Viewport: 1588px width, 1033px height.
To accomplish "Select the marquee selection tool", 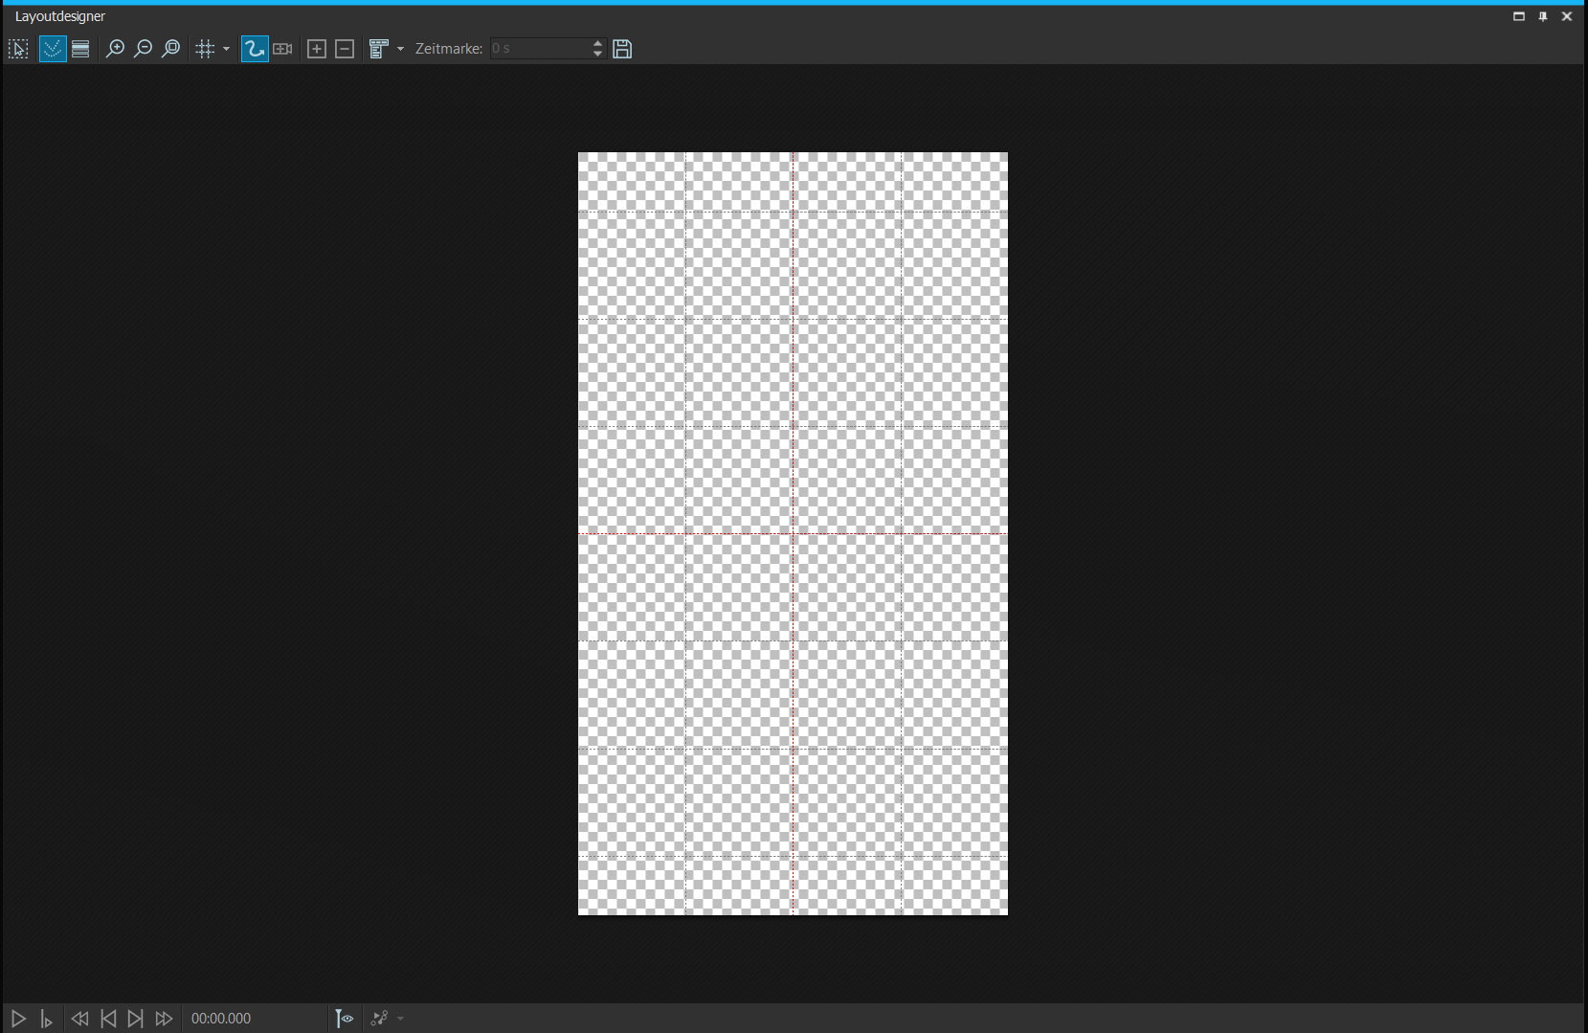I will tap(18, 49).
